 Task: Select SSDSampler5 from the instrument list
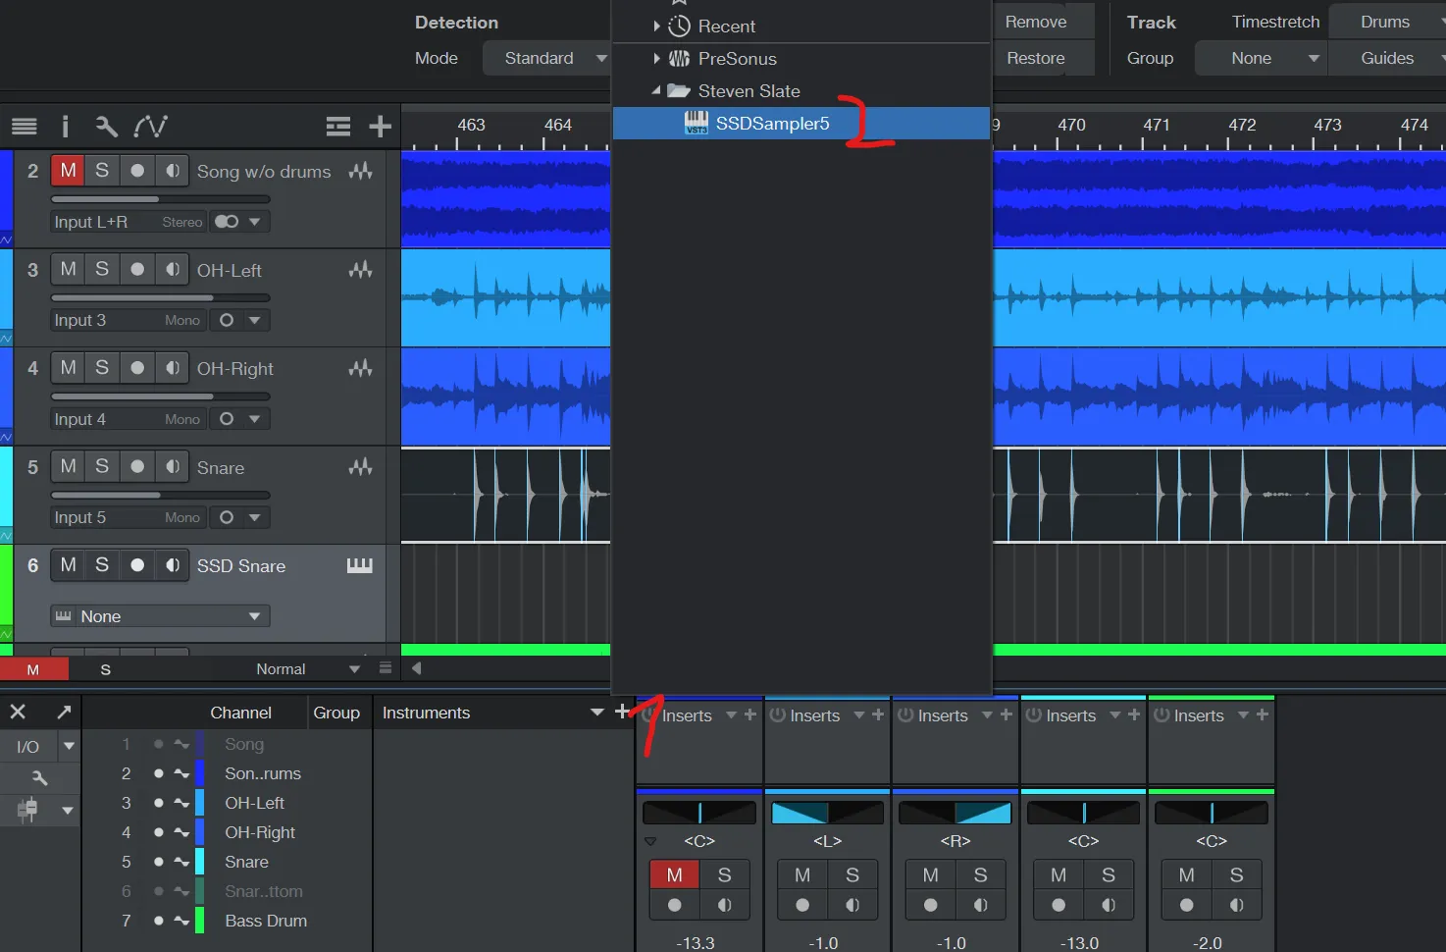[x=772, y=124]
